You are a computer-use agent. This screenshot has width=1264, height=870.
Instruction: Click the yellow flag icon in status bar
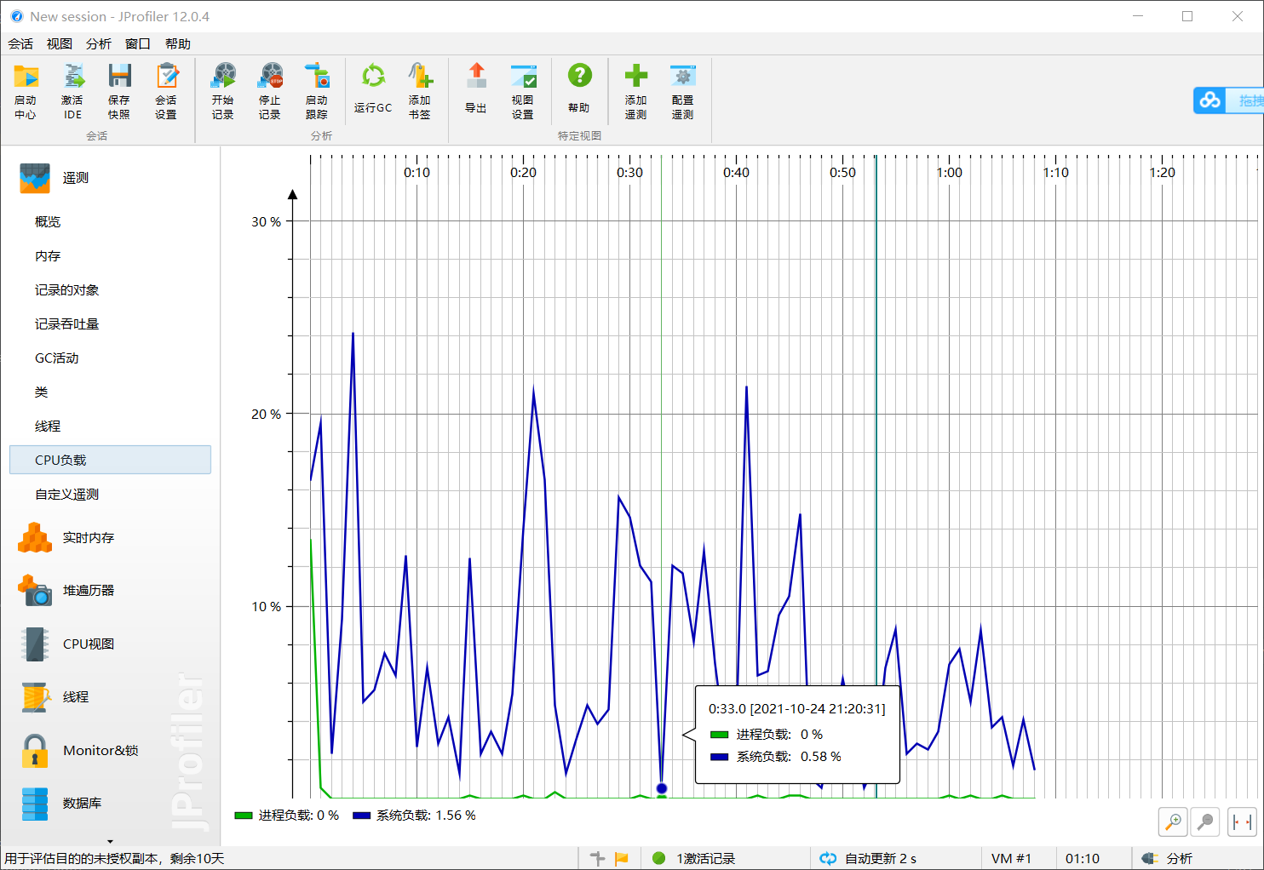click(622, 858)
